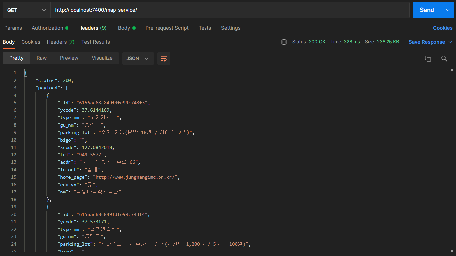Viewport: 456px width, 256px height.
Task: Select response Body tab
Action: 9,42
